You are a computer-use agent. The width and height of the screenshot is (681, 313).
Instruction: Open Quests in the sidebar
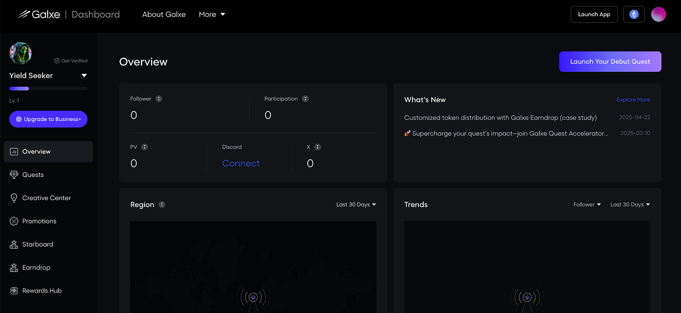[48, 174]
